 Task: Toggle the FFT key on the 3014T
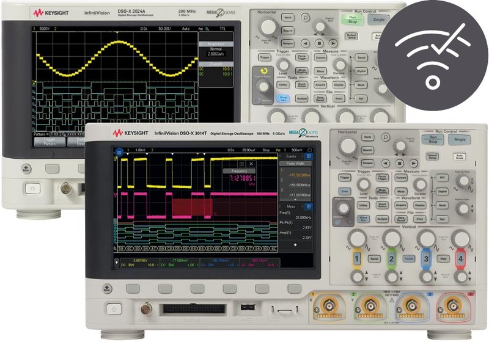pos(442,178)
